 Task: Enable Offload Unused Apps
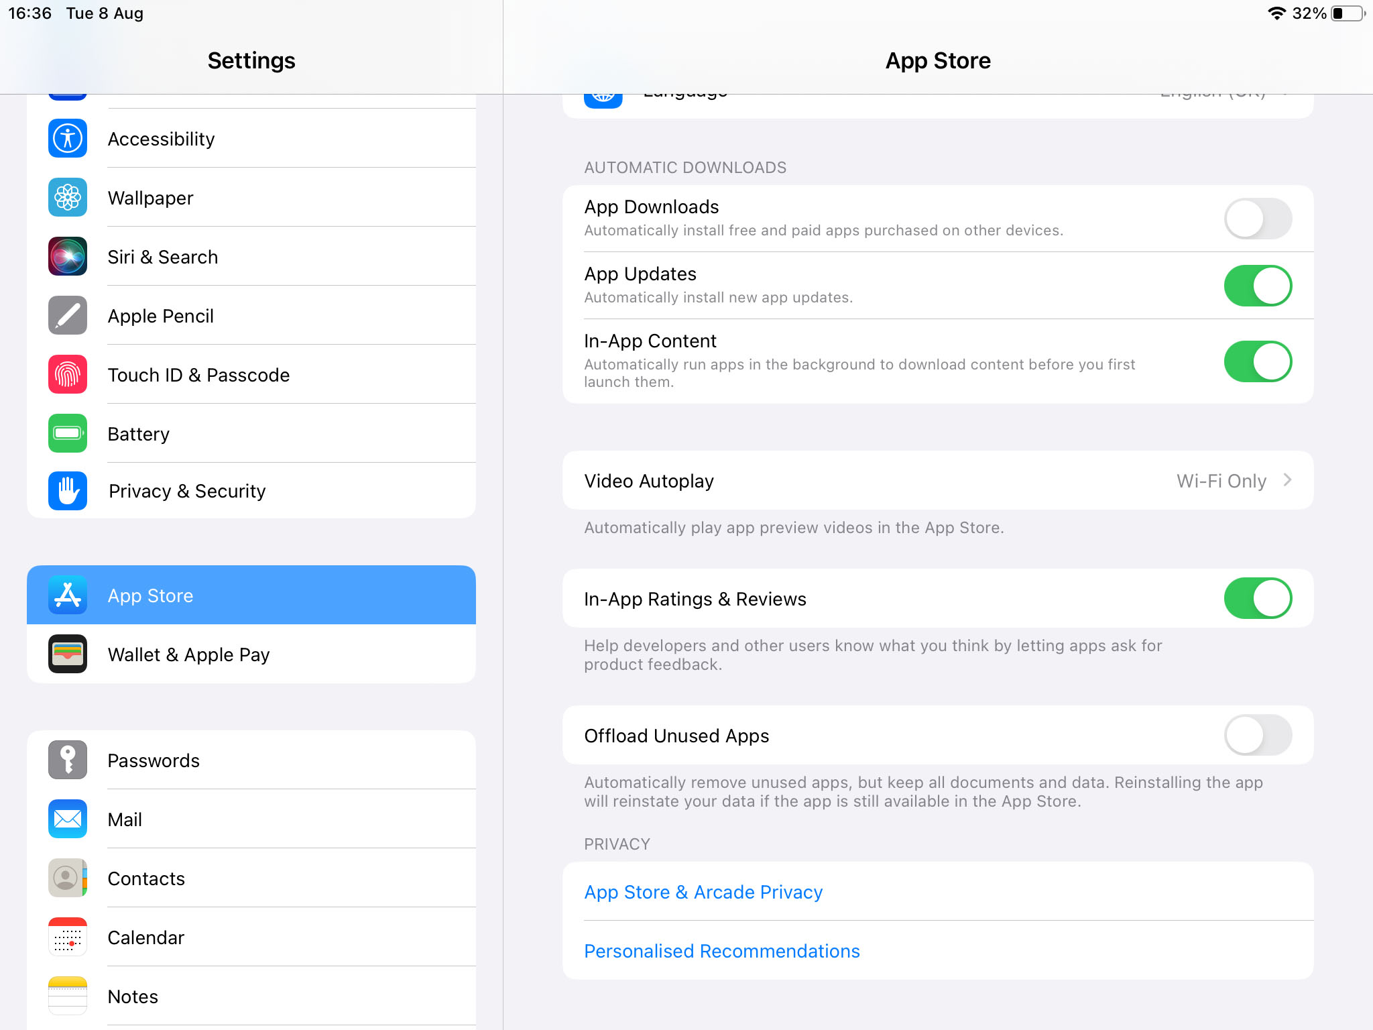[x=1258, y=735]
